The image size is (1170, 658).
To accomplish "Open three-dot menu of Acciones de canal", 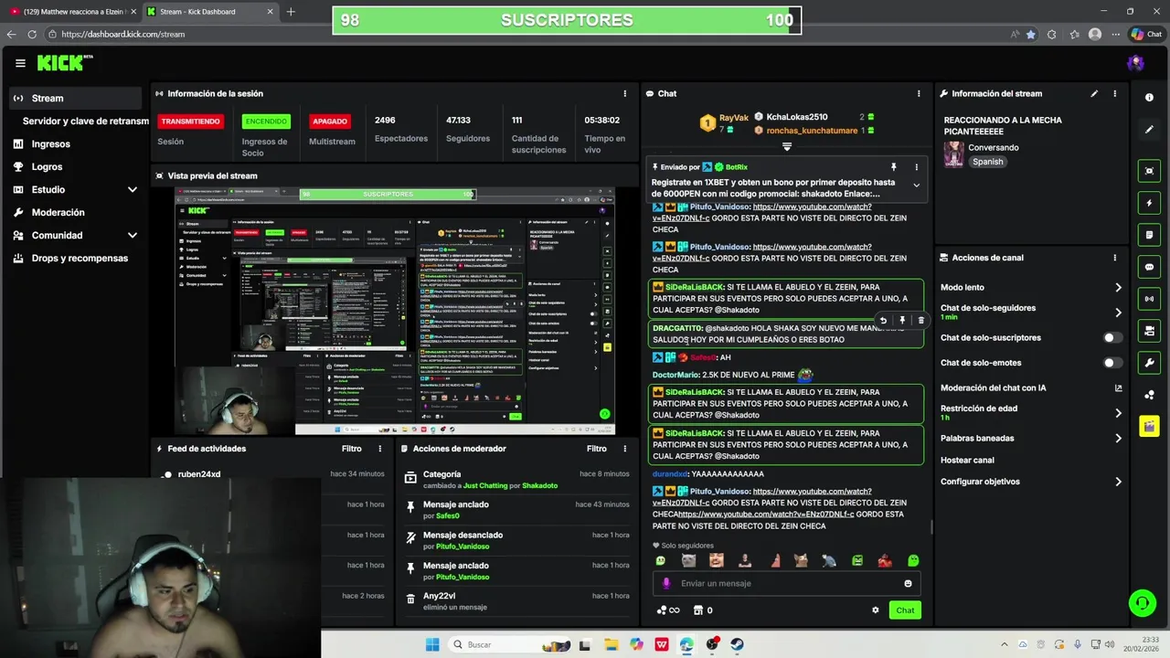I will 1114,258.
